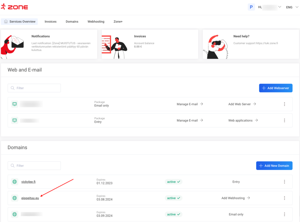
Task: Go to the Domains tab
Action: click(72, 22)
